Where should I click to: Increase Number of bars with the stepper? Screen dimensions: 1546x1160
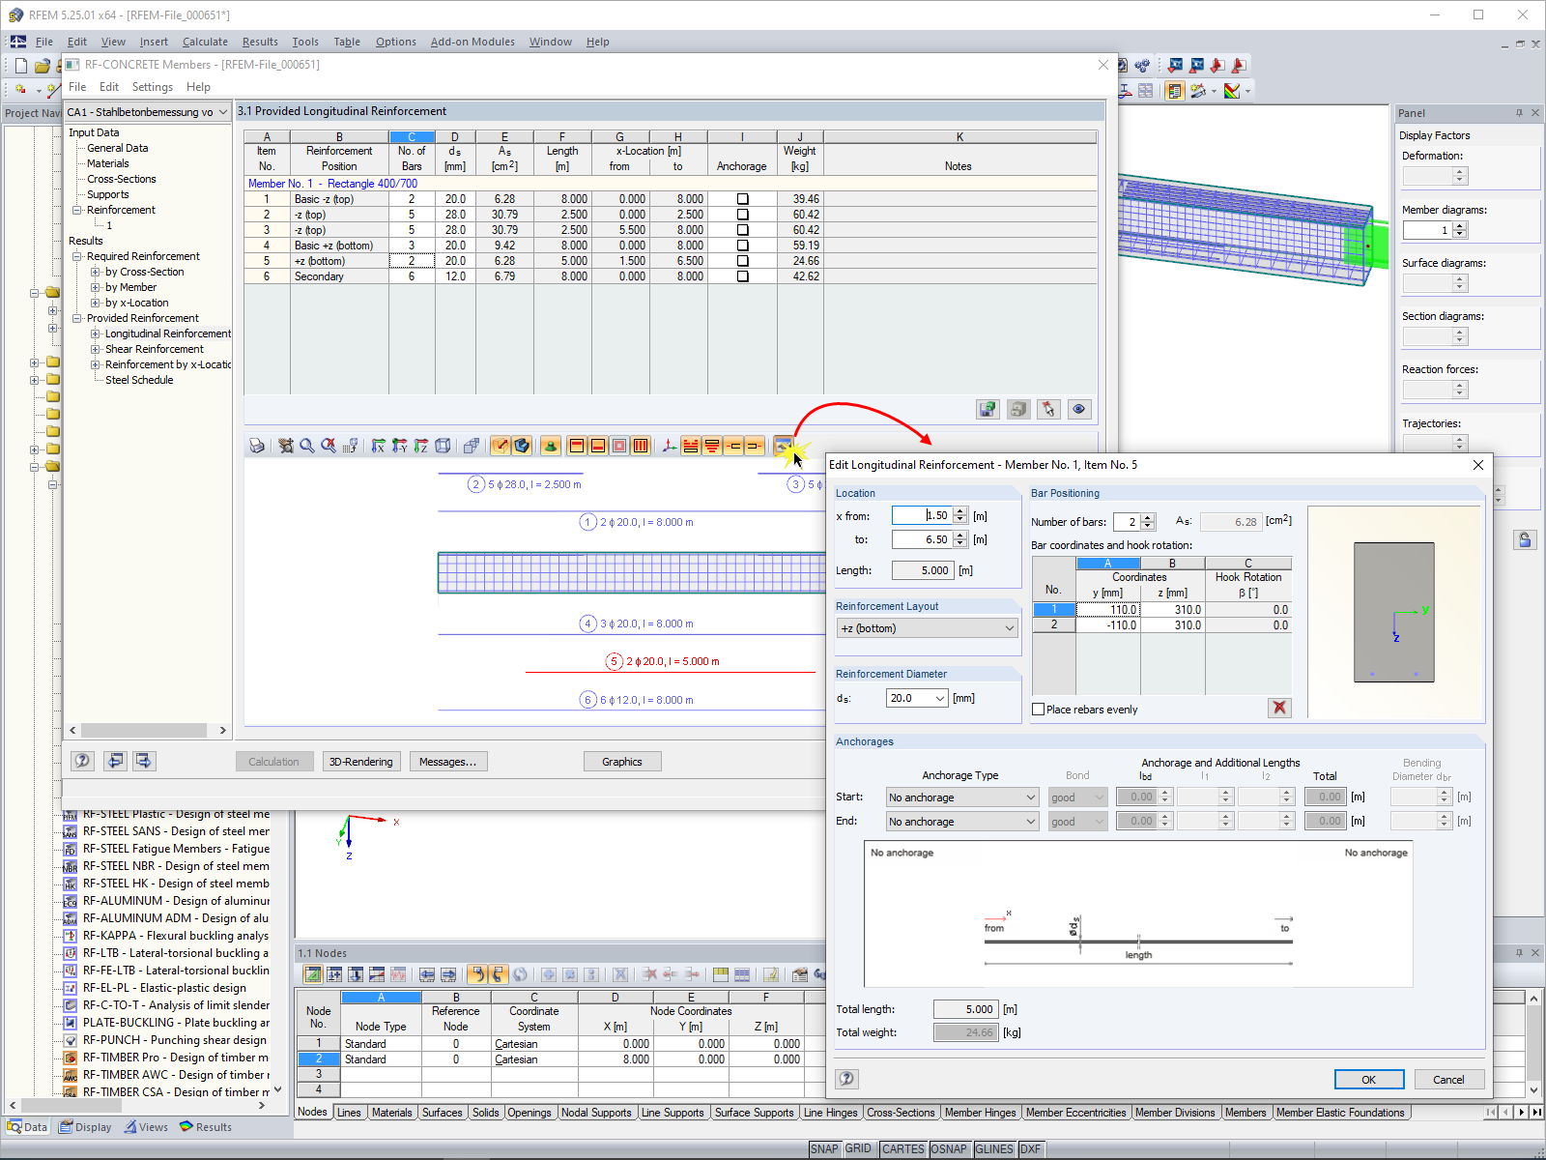pos(1149,517)
